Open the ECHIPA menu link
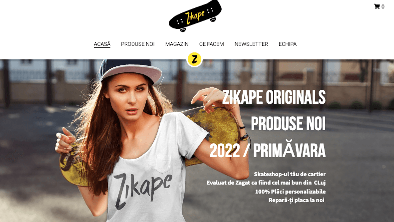 288,44
